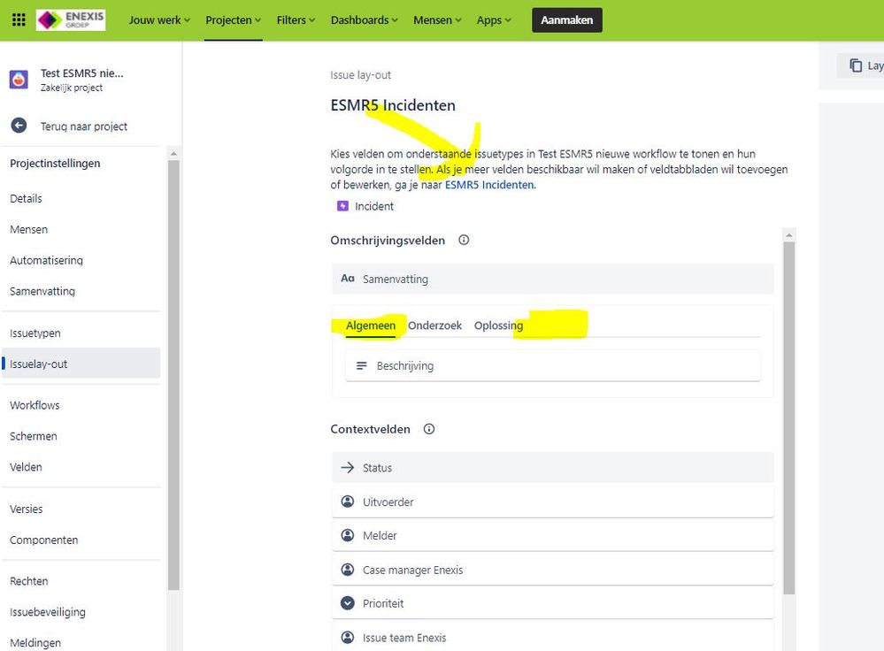This screenshot has width=884, height=651.
Task: Click the Incident issue type icon
Action: pyautogui.click(x=342, y=206)
